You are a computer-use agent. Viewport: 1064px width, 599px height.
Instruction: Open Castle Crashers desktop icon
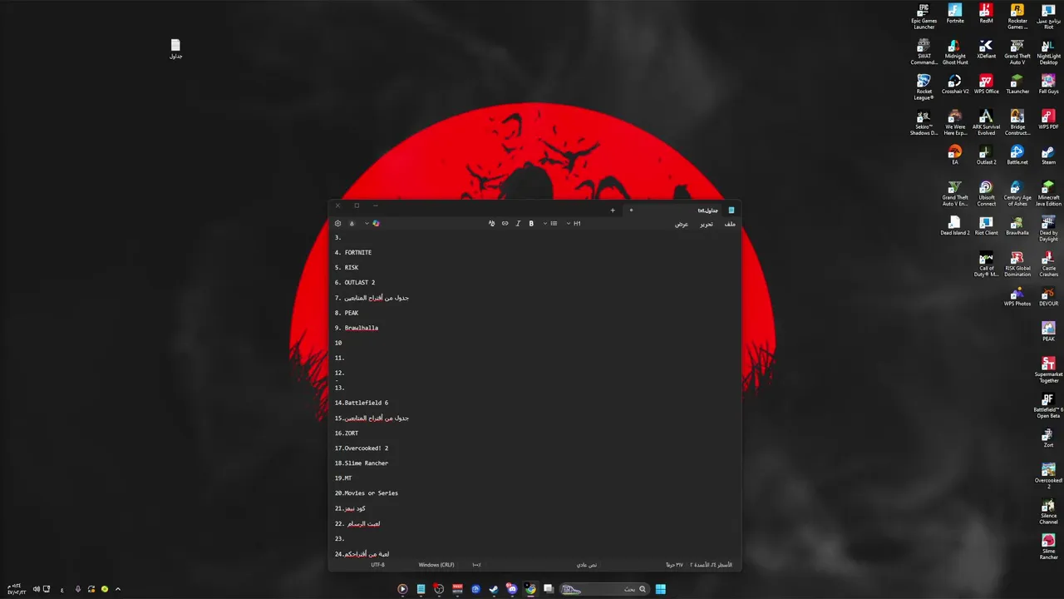click(1048, 265)
